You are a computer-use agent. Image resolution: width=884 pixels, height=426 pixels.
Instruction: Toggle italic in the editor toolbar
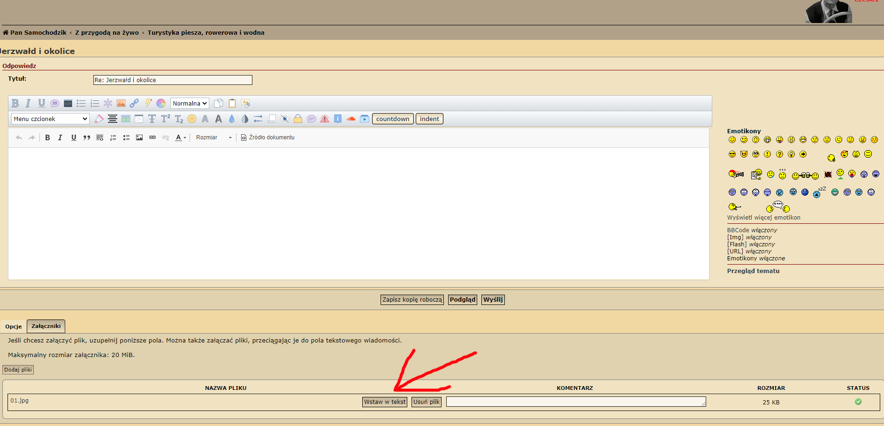[x=60, y=137]
